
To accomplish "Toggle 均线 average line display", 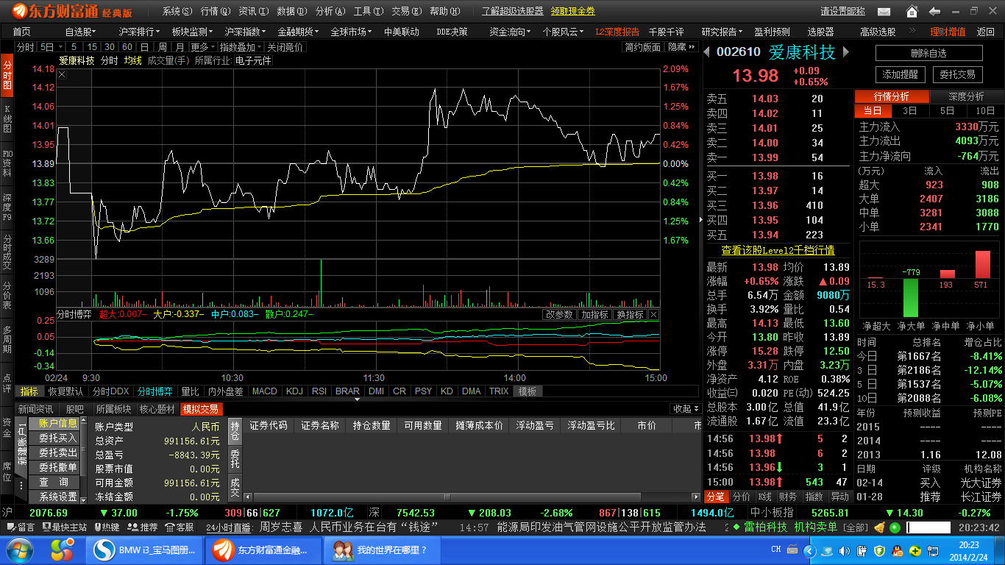I will pyautogui.click(x=132, y=60).
